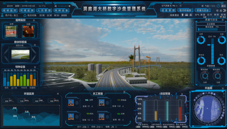Image resolution: width=227 pixels, height=129 pixels.
Task: Select the car roaming mode icon
Action: (186, 15)
